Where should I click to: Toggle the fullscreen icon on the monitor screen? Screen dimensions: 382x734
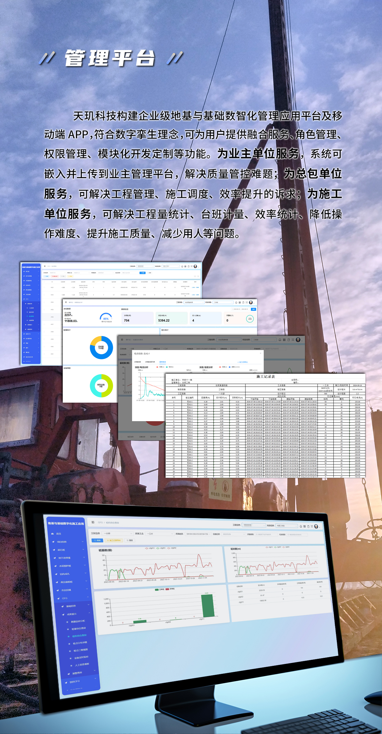[x=312, y=526]
